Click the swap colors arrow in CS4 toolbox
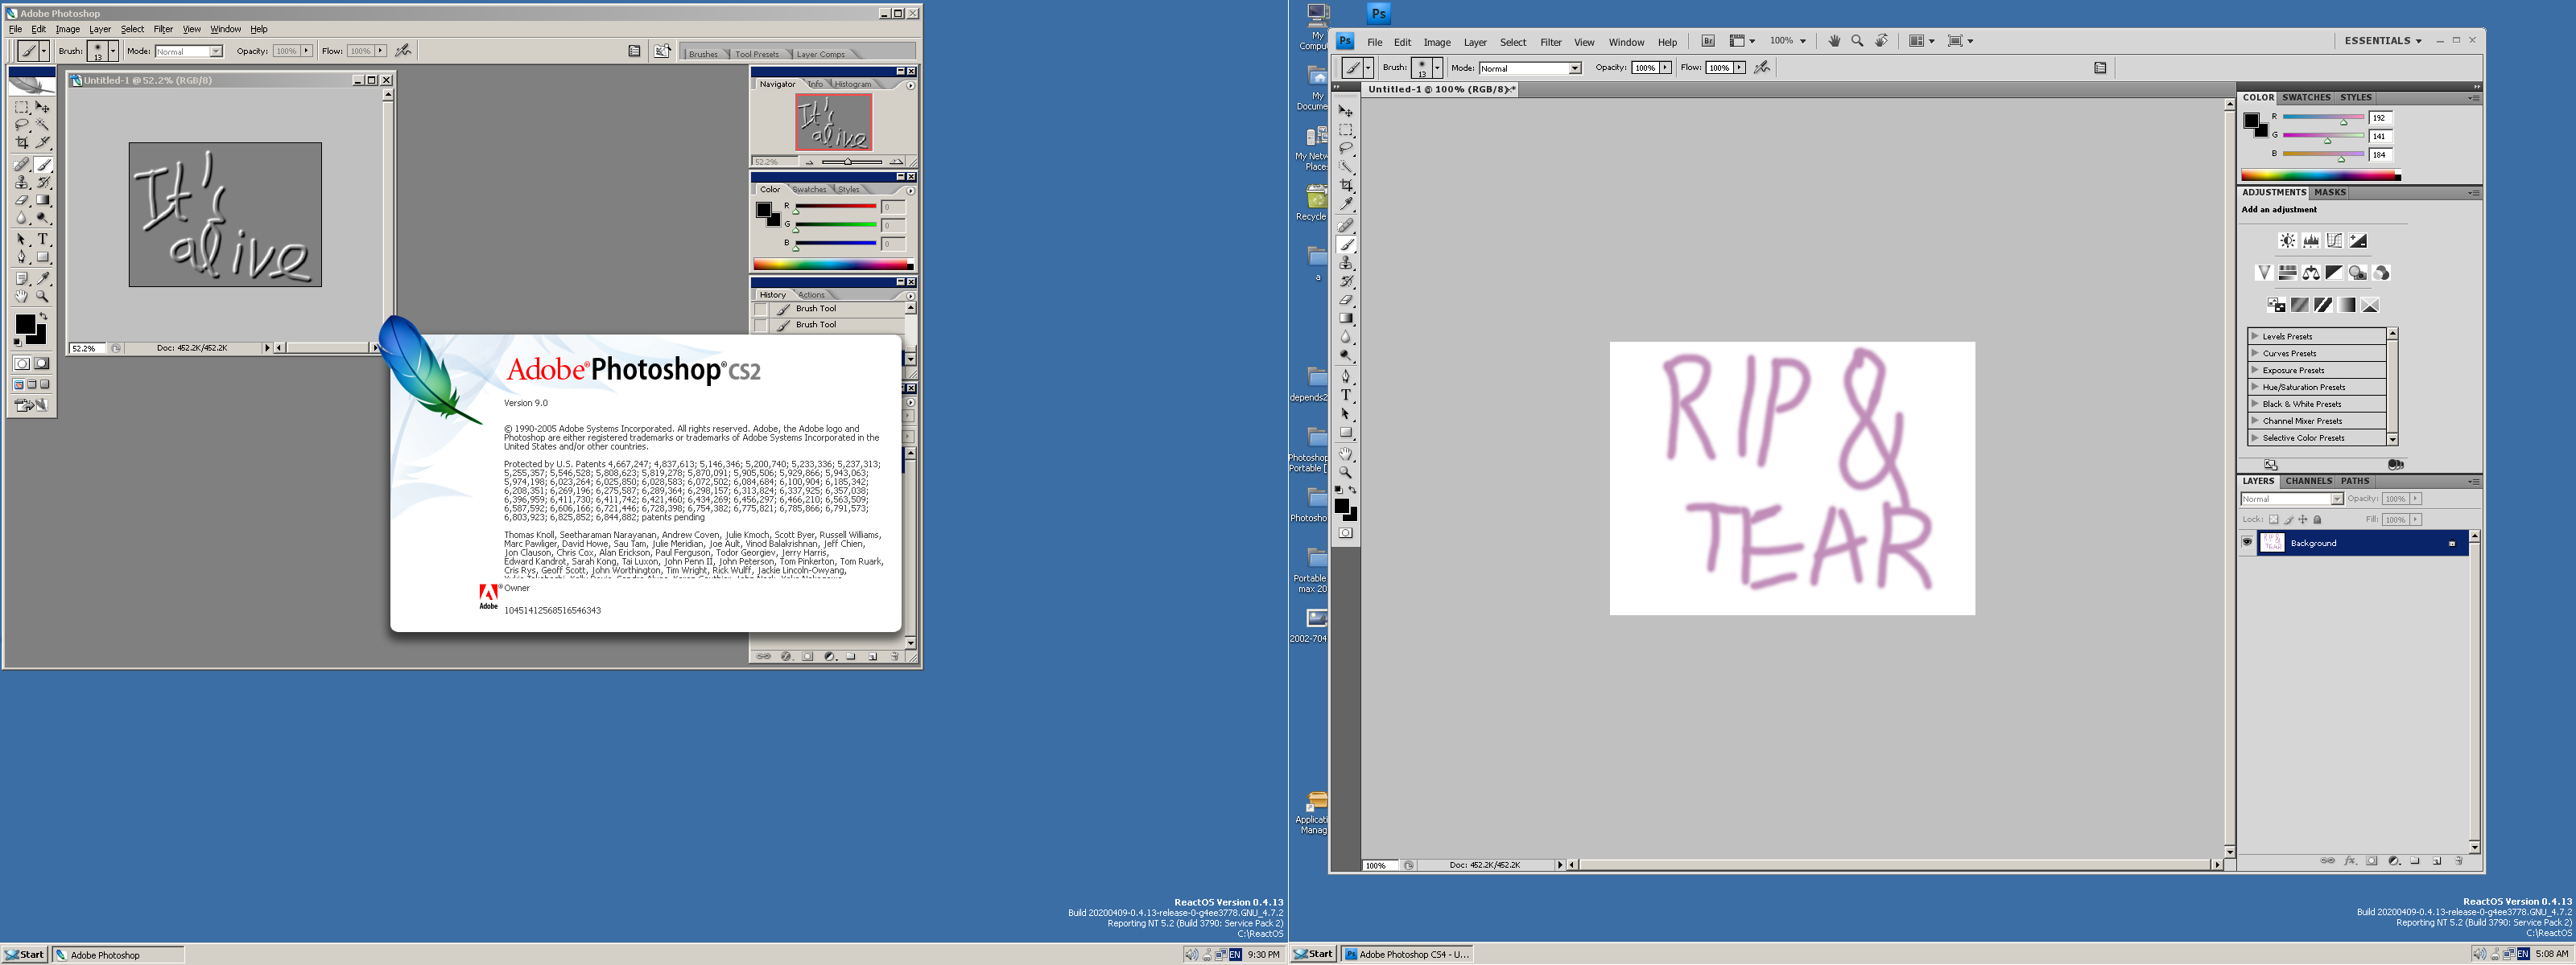2576x965 pixels. coord(1353,490)
